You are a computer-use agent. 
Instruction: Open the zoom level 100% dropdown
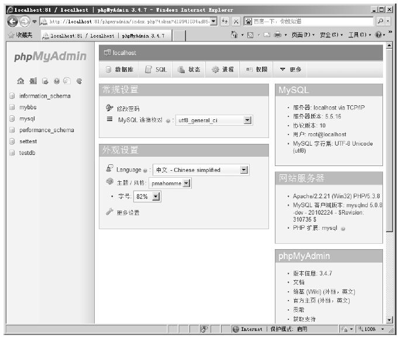(x=382, y=329)
